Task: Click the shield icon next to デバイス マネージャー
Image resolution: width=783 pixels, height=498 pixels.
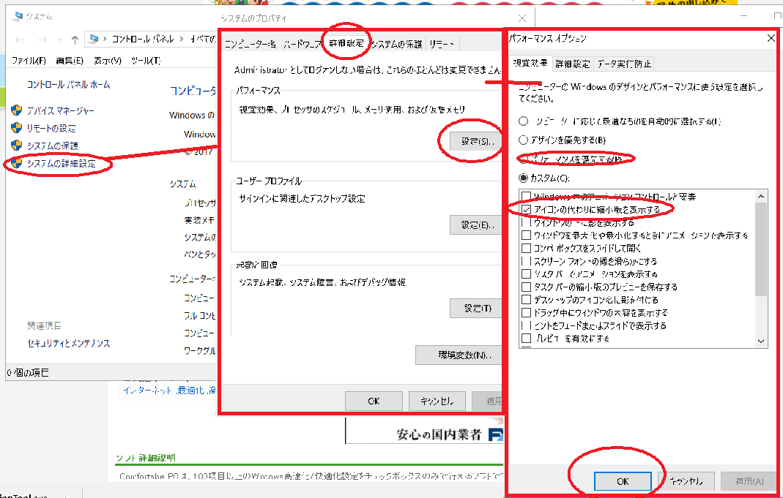Action: pyautogui.click(x=16, y=110)
